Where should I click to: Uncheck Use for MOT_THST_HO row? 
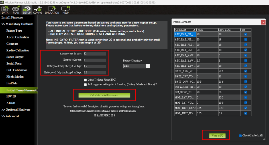[x=246, y=113]
